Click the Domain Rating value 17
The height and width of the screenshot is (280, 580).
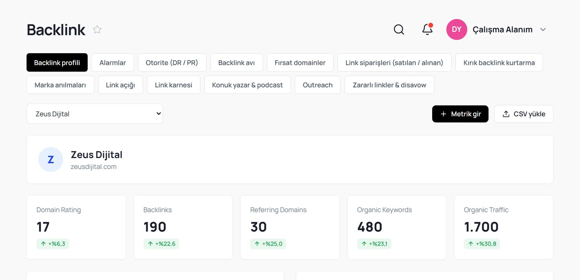[43, 227]
